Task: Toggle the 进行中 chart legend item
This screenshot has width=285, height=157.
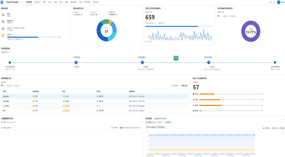Action: (274, 128)
